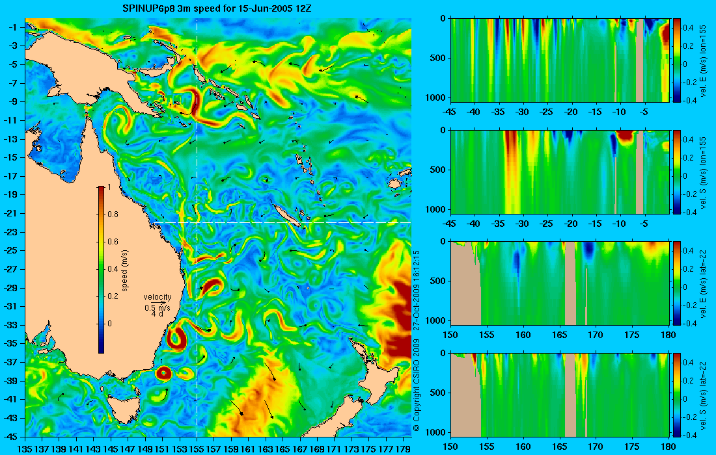716x455 pixels.
Task: Click the vertical dashed section line at longitude 155
Action: (197, 228)
